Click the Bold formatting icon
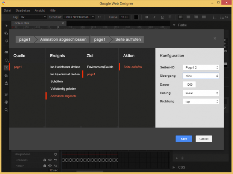Image resolution: width=233 pixels, height=174 pixels. click(x=147, y=17)
